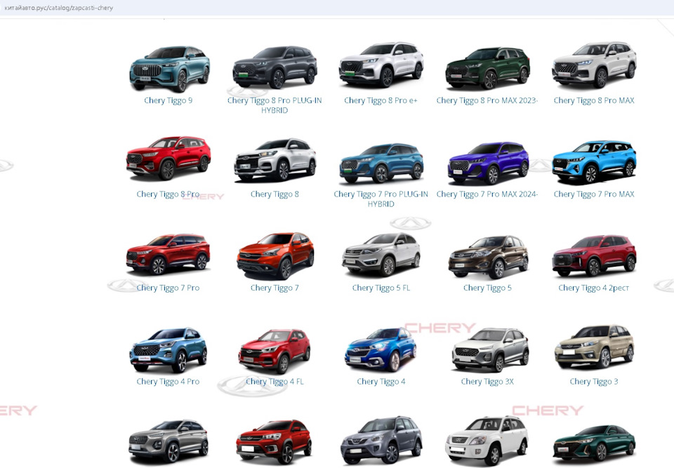Select the brown Chery Tiggo 5 car image
The image size is (674, 468).
coord(488,257)
